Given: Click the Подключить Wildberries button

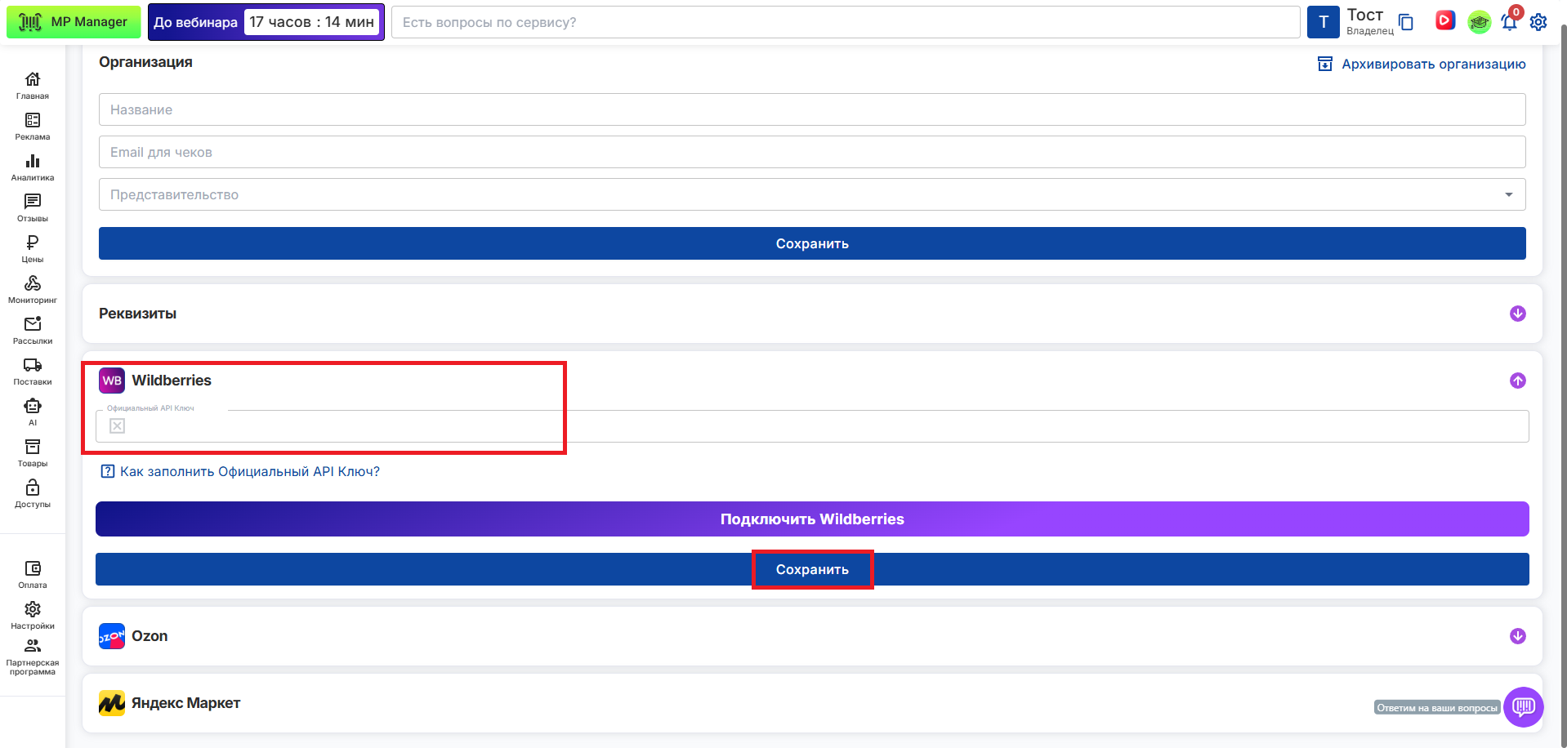Looking at the screenshot, I should [812, 519].
